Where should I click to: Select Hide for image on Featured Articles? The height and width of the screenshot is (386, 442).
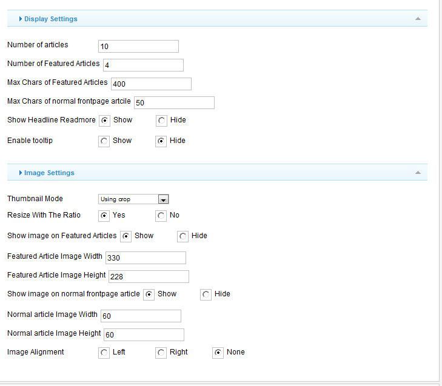tap(182, 236)
